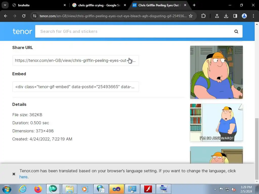
Task: View site information icon in address bar
Action: point(35,16)
